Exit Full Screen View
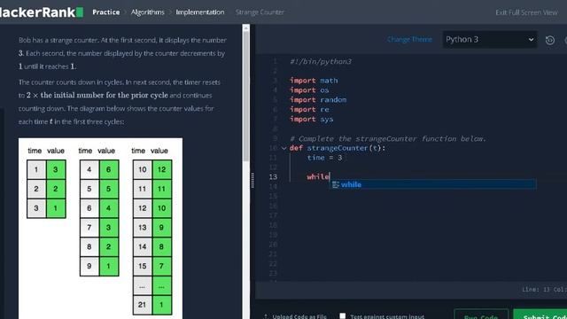The image size is (567, 319). click(x=526, y=12)
